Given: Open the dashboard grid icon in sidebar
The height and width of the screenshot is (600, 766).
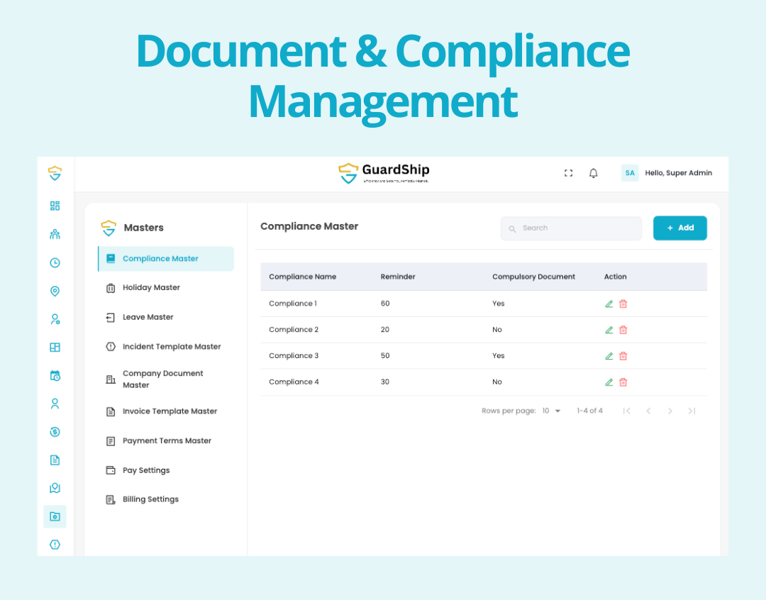Looking at the screenshot, I should tap(55, 206).
